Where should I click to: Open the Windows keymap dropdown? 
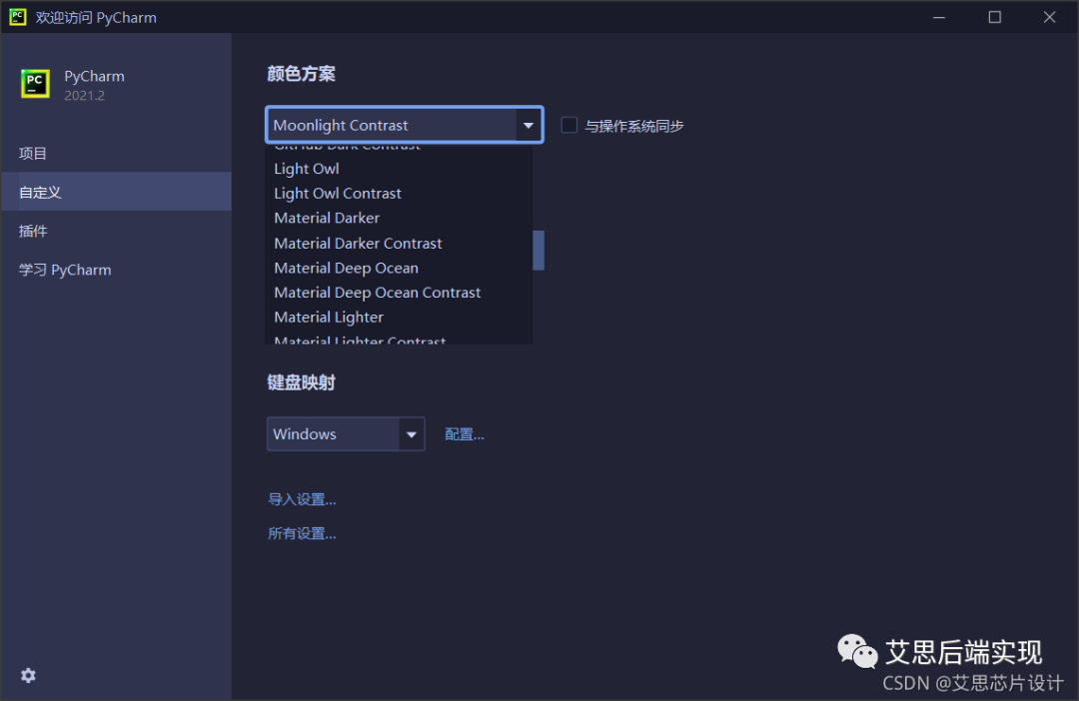411,434
